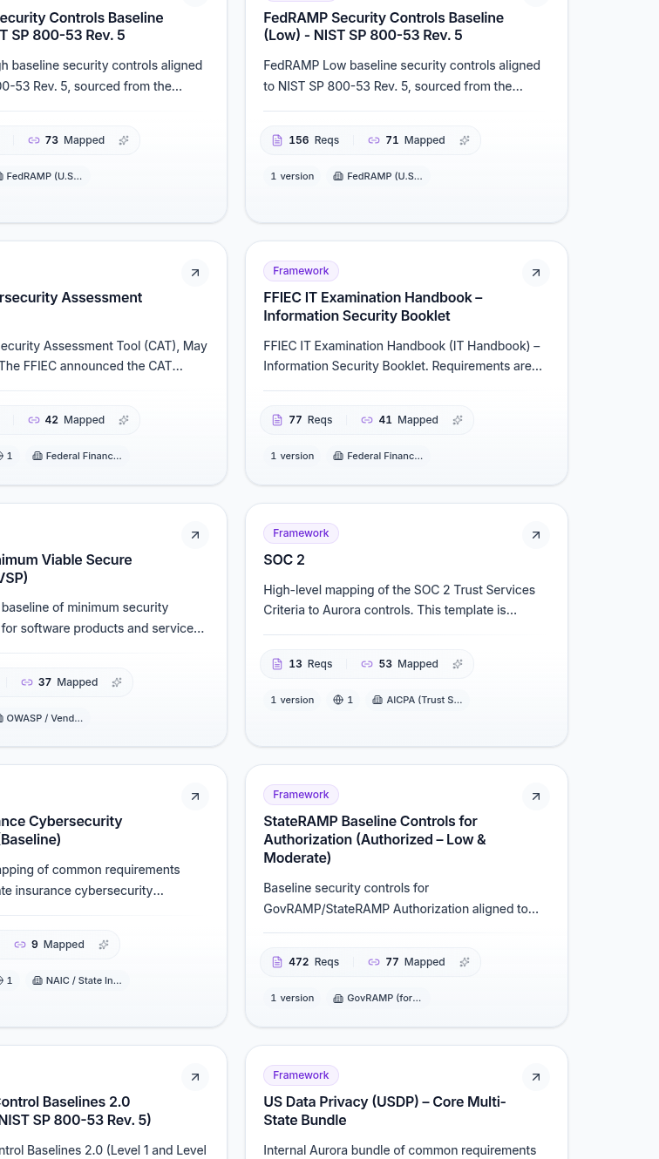Image resolution: width=659 pixels, height=1159 pixels.
Task: Click the AICPA organization chip on the SOC 2 card
Action: coord(417,700)
